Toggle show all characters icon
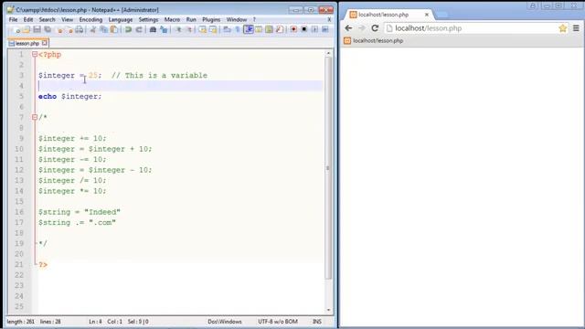Screen dimensions: 585x329 click(x=238, y=29)
